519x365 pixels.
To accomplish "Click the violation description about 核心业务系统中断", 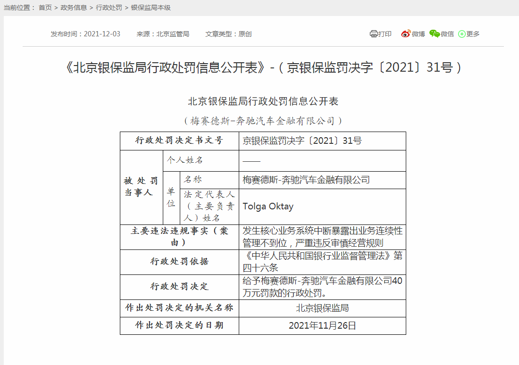I will click(322, 237).
